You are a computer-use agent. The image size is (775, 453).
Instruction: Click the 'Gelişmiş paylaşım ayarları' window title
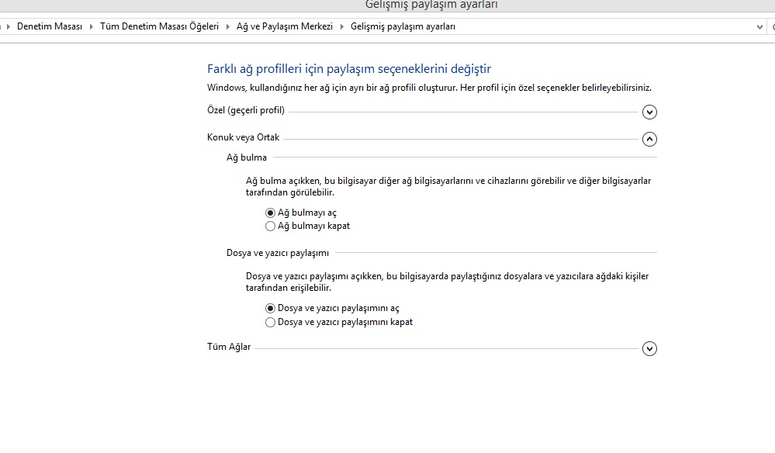(x=431, y=5)
